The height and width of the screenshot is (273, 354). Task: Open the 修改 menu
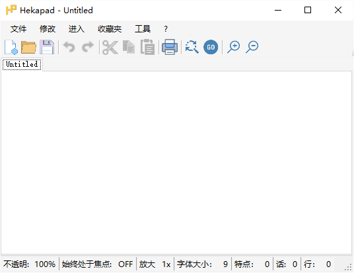pos(48,29)
